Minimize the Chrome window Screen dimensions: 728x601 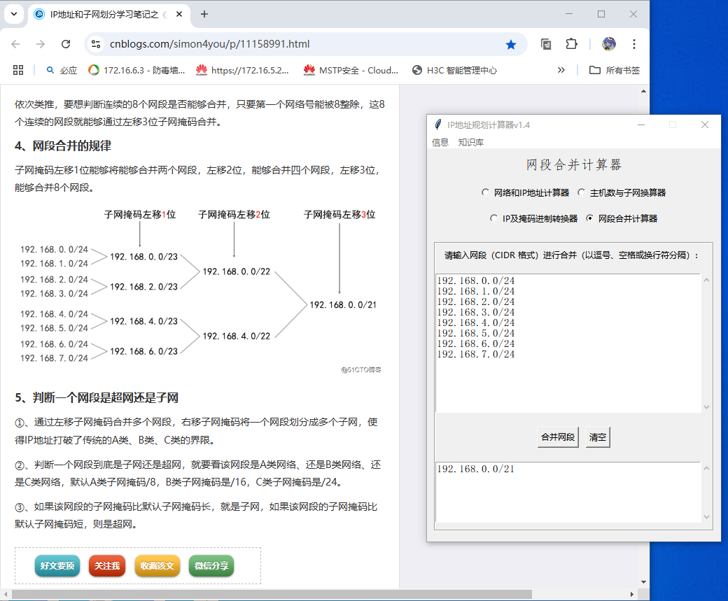pyautogui.click(x=569, y=14)
